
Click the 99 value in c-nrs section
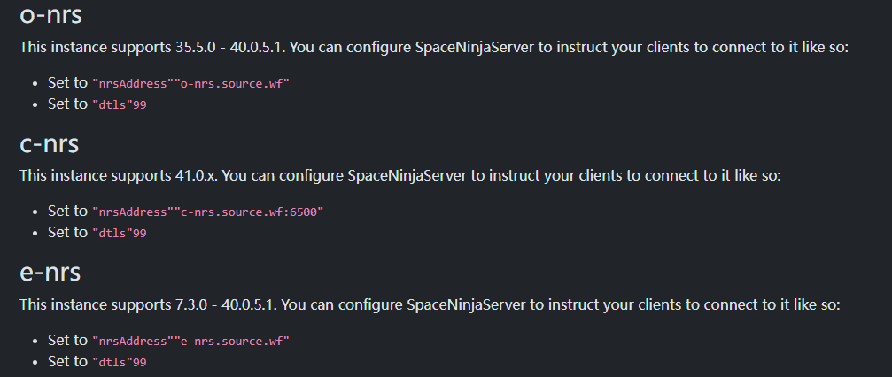[139, 234]
